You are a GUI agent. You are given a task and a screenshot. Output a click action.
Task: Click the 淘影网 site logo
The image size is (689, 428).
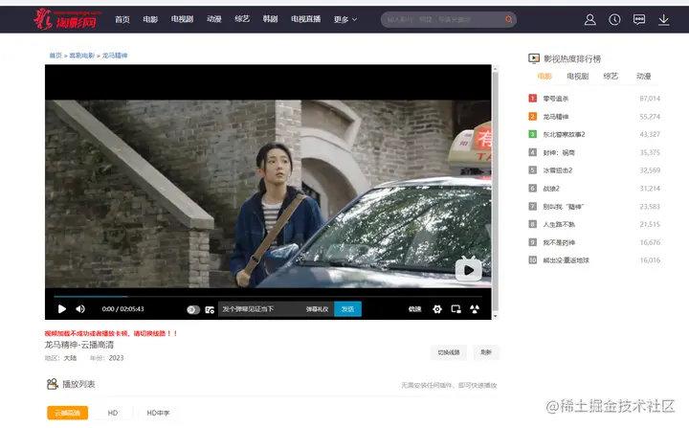[67, 19]
